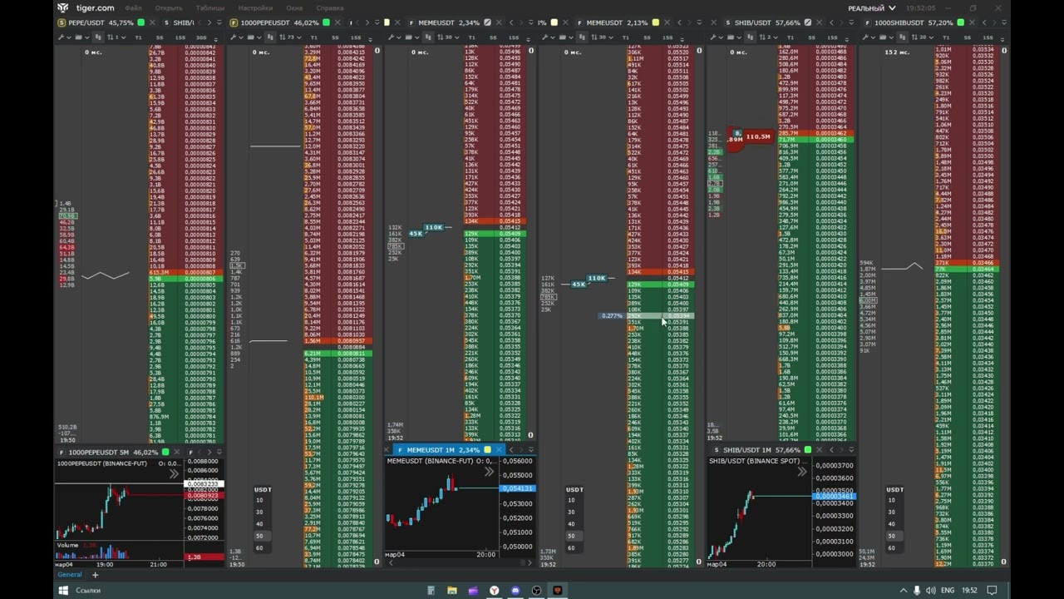Image resolution: width=1064 pixels, height=599 pixels.
Task: Toggle the cluster view icon in the MEMEUSDT 2,13% panel
Action: click(582, 37)
